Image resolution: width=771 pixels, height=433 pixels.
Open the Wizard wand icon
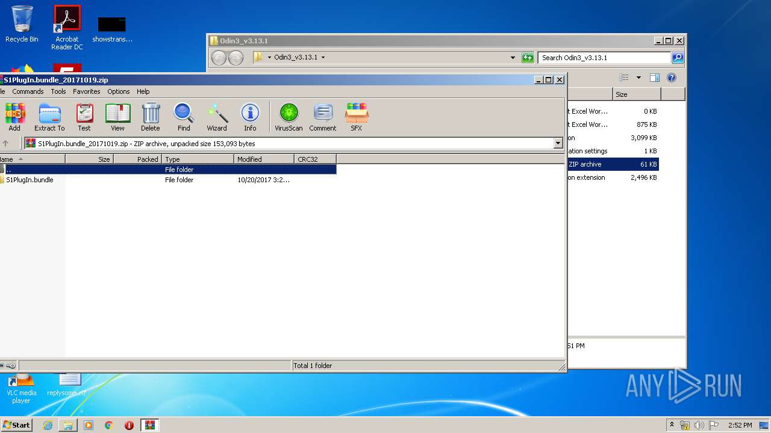point(217,117)
